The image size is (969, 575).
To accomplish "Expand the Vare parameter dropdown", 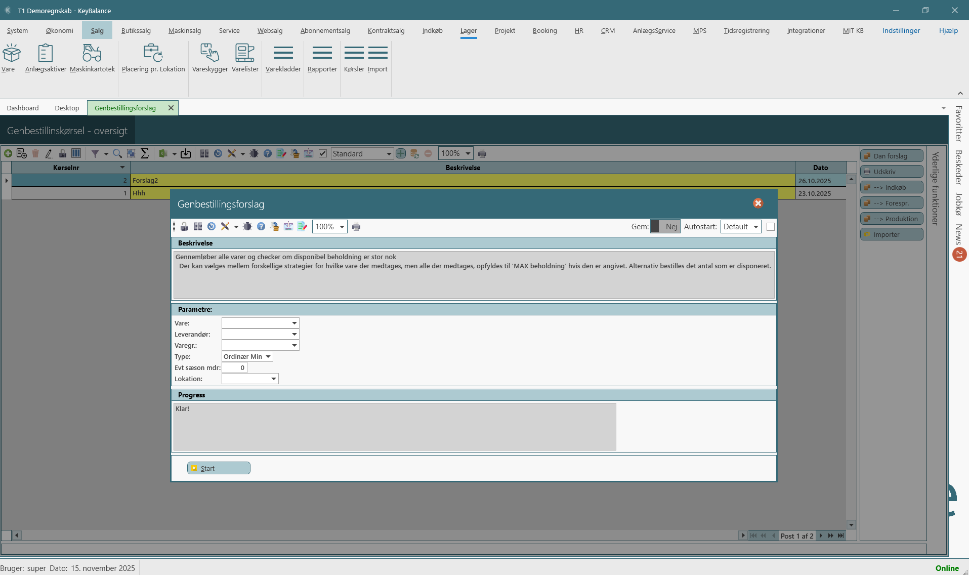I will tap(294, 323).
